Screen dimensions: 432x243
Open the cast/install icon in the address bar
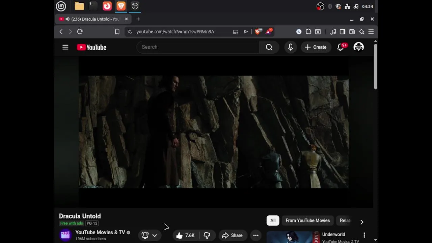[235, 32]
